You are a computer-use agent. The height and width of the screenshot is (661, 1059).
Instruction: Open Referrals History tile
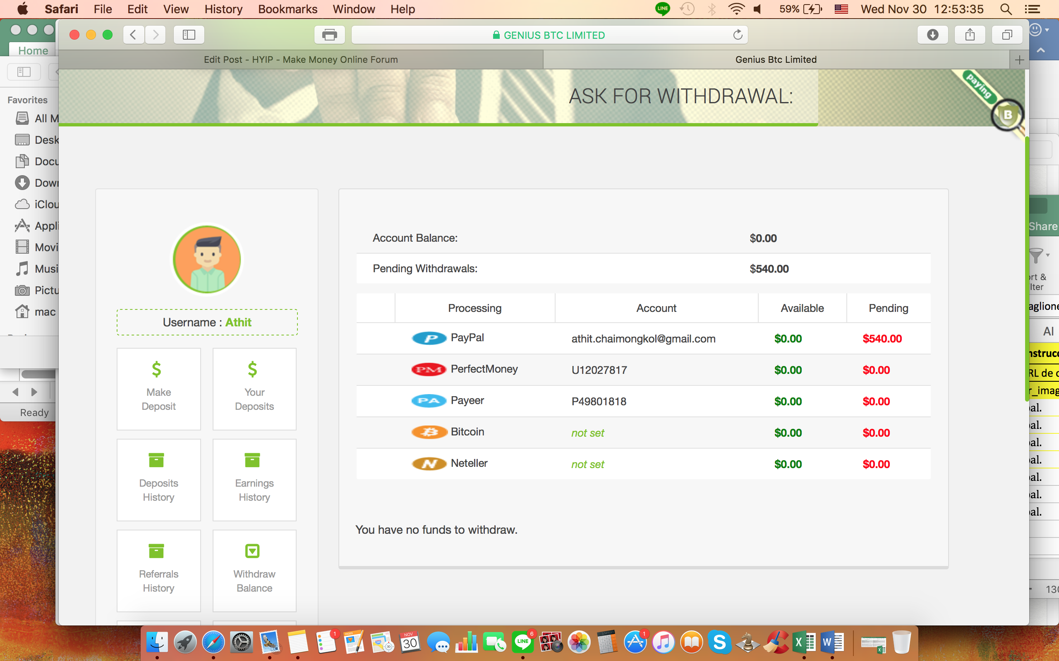click(x=158, y=570)
